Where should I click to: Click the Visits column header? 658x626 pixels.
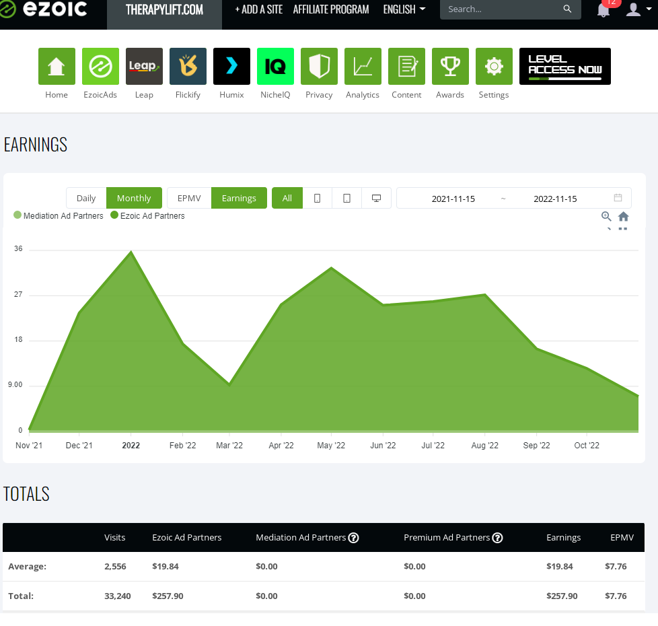point(114,537)
